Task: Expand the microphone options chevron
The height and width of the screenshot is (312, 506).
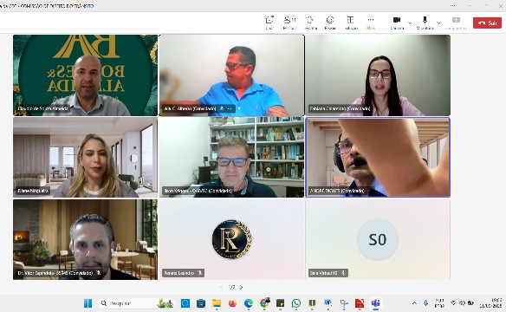Action: tap(438, 23)
